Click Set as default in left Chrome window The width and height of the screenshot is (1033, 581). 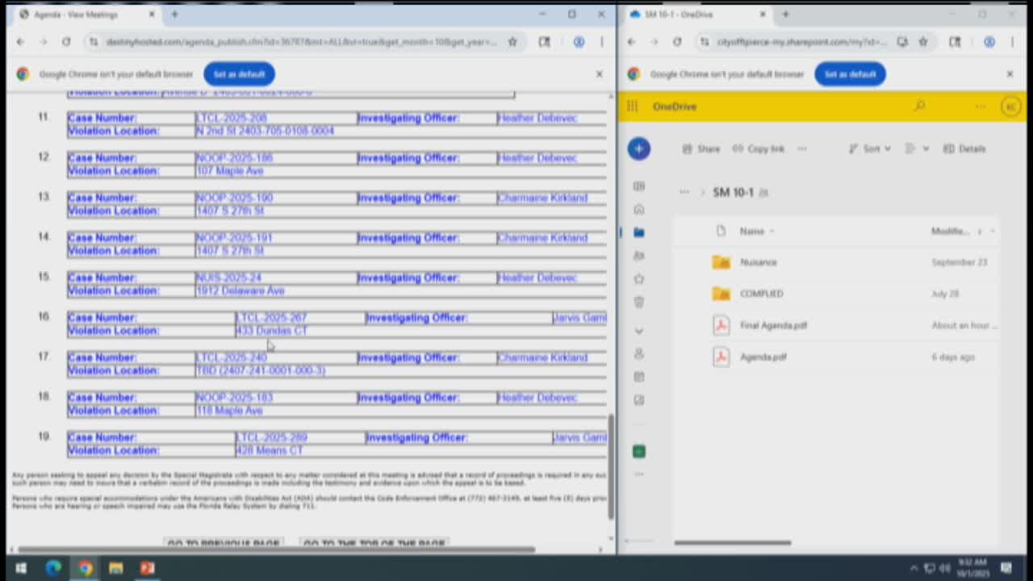[239, 74]
